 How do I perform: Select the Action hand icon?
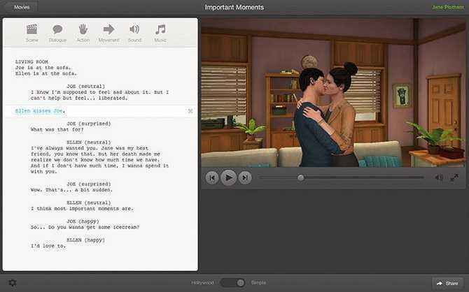(83, 32)
